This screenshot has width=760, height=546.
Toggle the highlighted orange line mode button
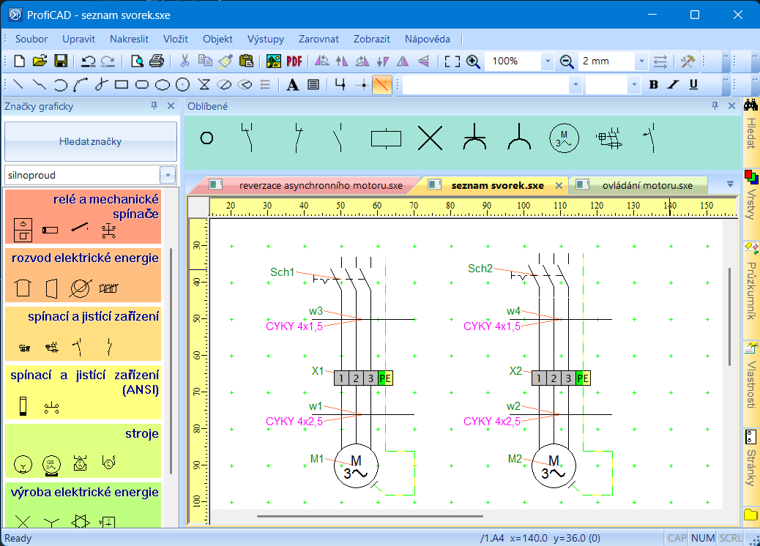(382, 85)
